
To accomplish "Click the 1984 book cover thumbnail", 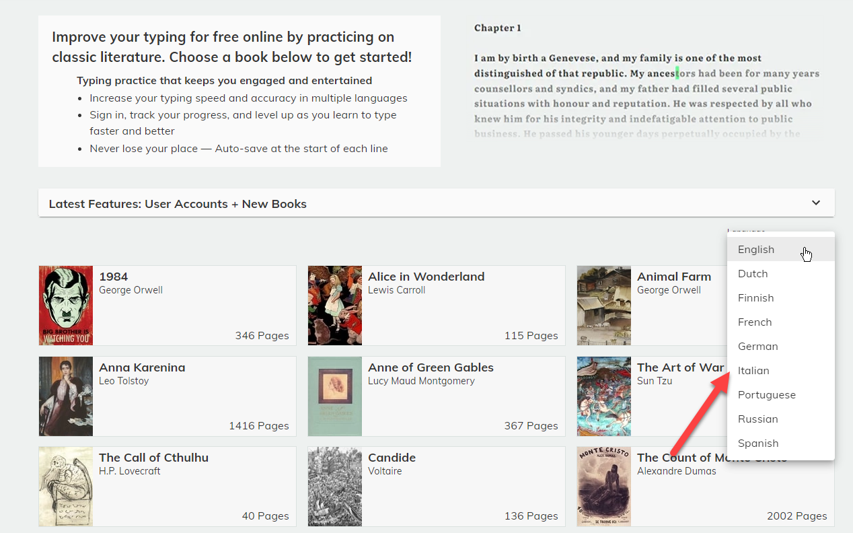I will [66, 306].
